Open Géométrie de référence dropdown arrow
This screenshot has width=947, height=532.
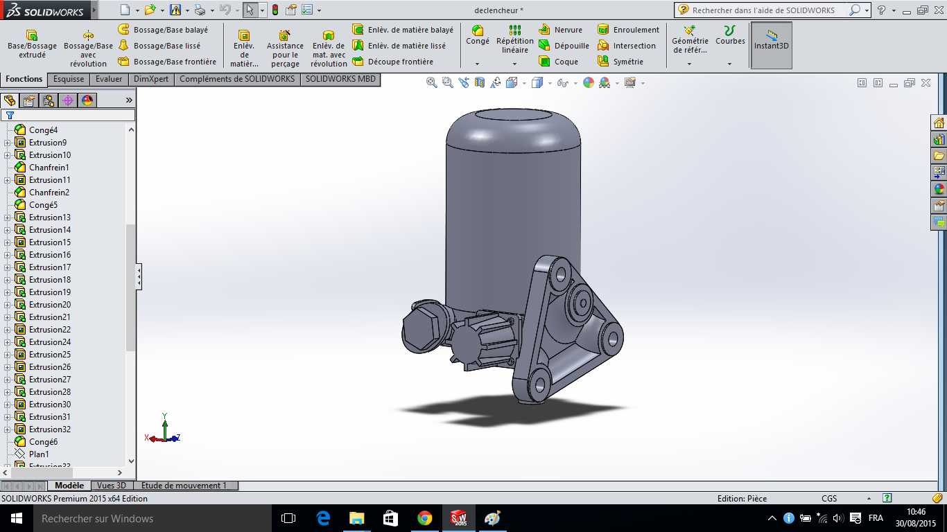point(690,64)
